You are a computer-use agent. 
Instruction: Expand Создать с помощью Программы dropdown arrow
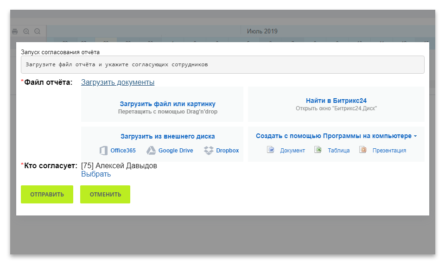pos(415,136)
